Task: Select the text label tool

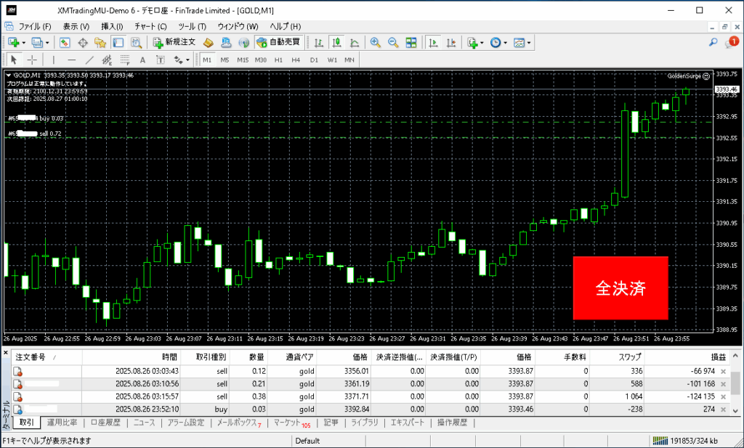Action: point(142,60)
